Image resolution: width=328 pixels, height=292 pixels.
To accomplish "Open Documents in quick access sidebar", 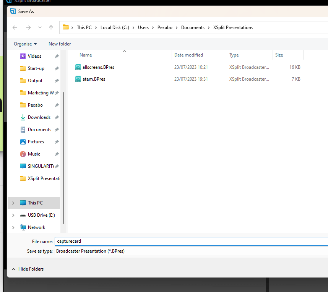I will [39, 130].
